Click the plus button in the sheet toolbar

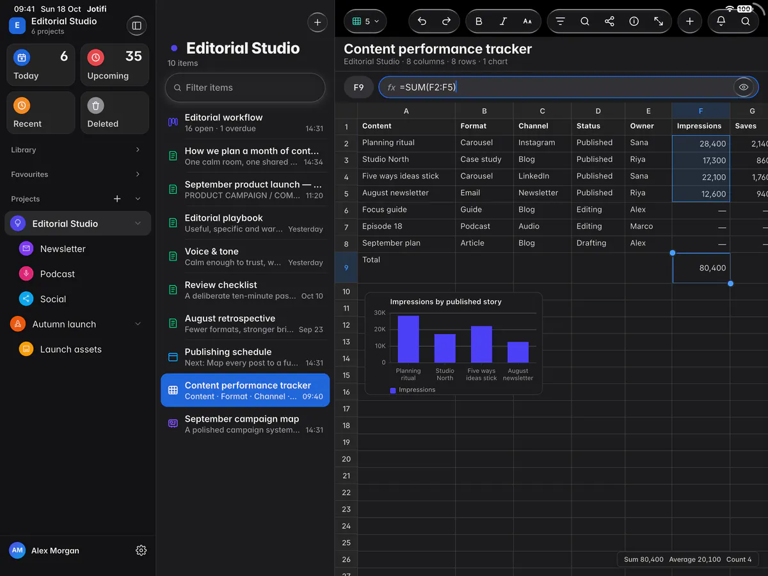click(x=689, y=21)
